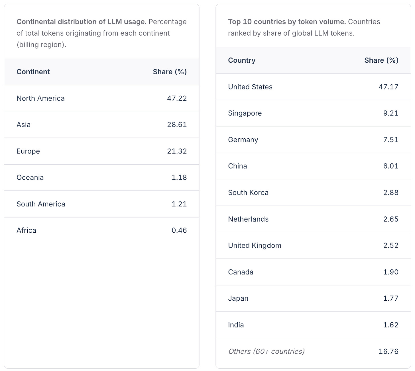Click the Country column header
This screenshot has height=371, width=415.
(242, 60)
